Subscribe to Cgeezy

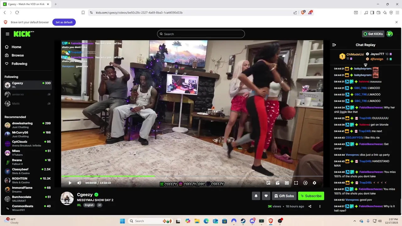[311, 196]
